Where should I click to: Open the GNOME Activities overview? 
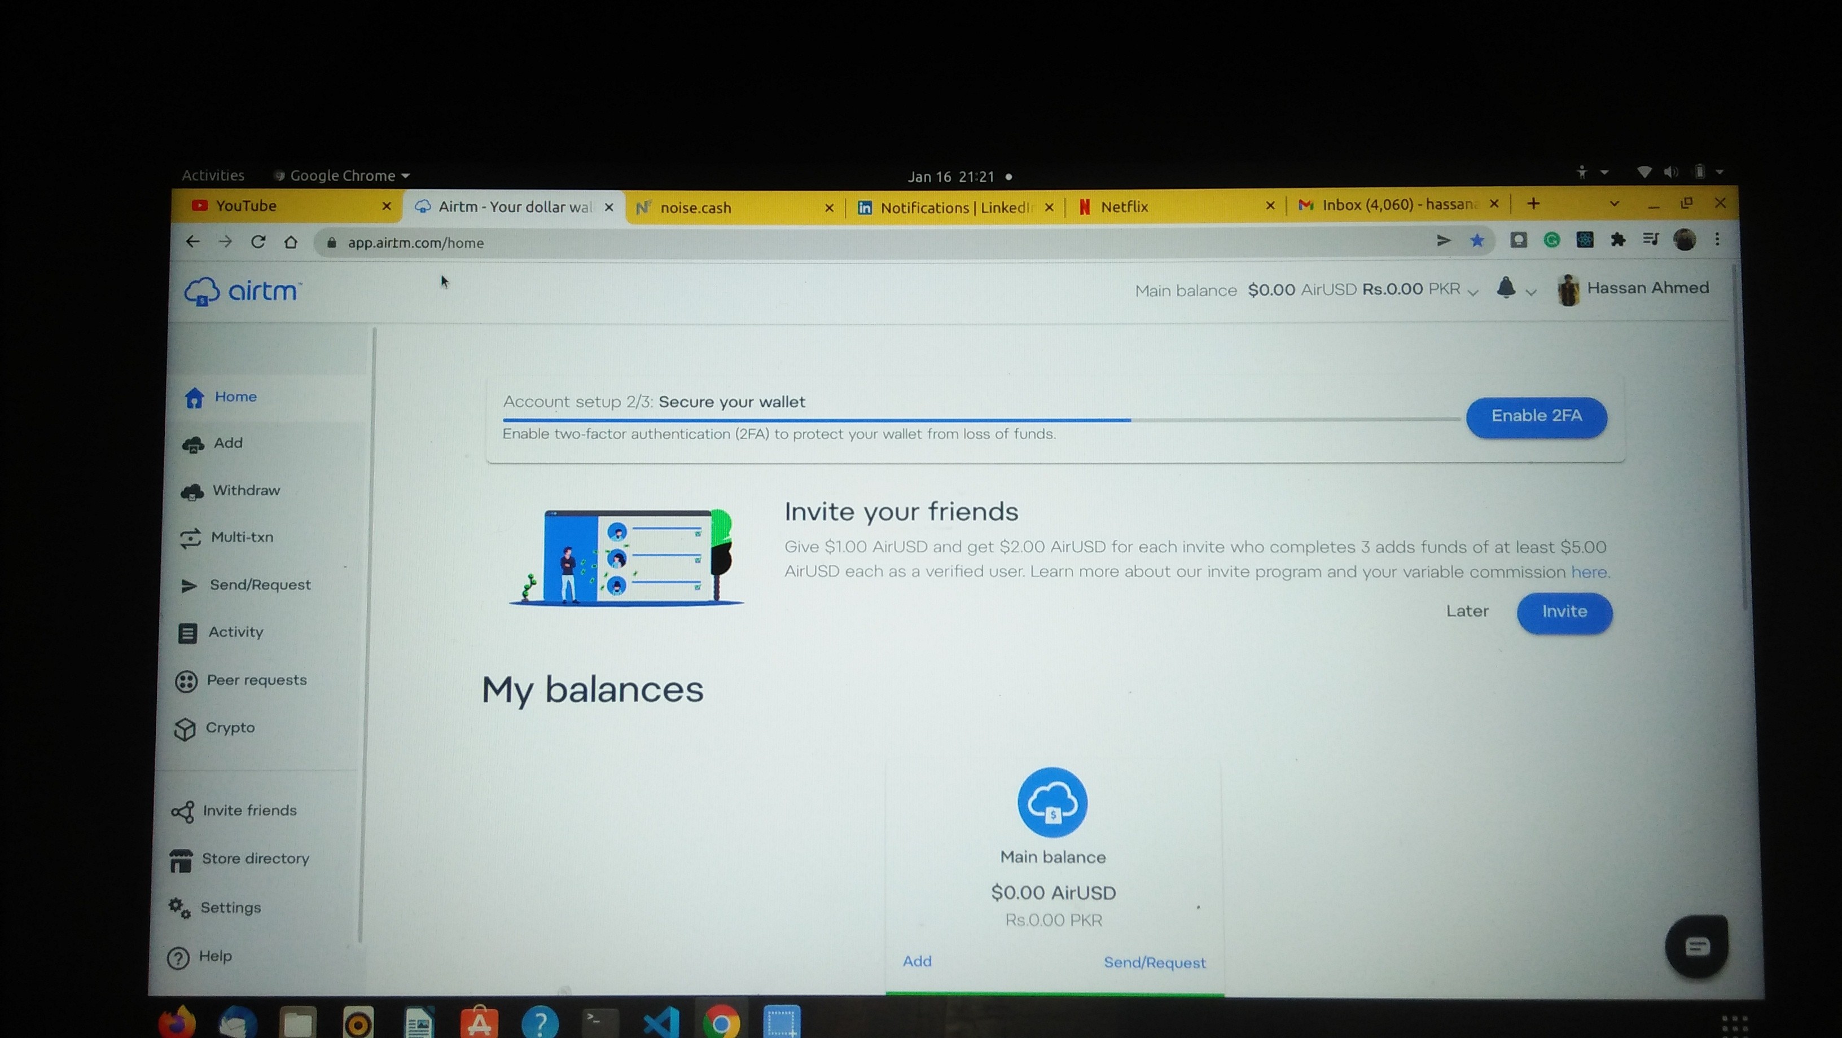pyautogui.click(x=212, y=175)
